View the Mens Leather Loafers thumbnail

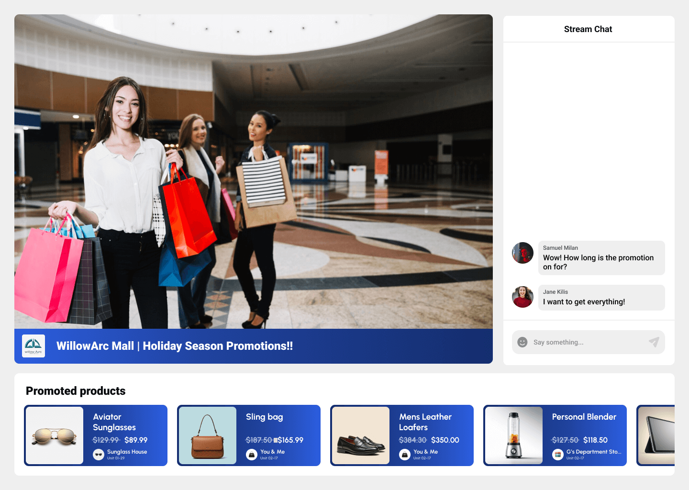pos(361,435)
